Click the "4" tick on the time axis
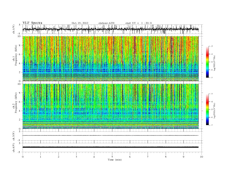This screenshot has height=176, width=227. 94,157
